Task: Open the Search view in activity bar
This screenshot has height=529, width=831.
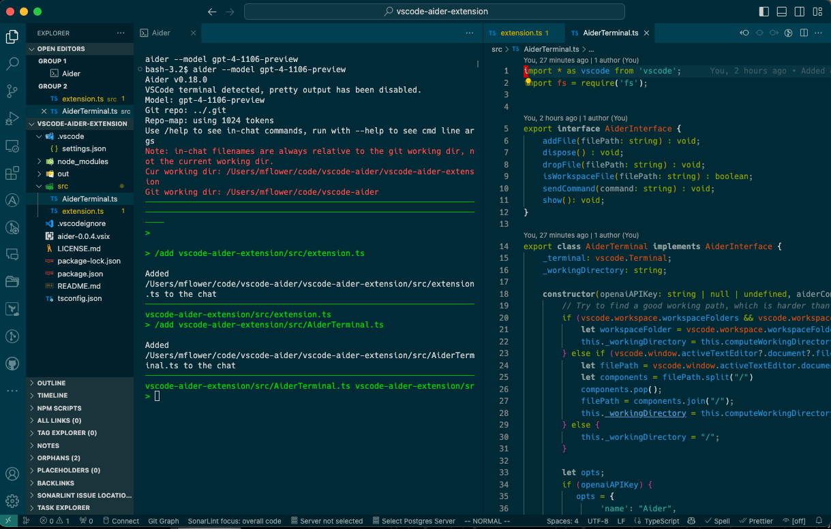Action: click(12, 64)
